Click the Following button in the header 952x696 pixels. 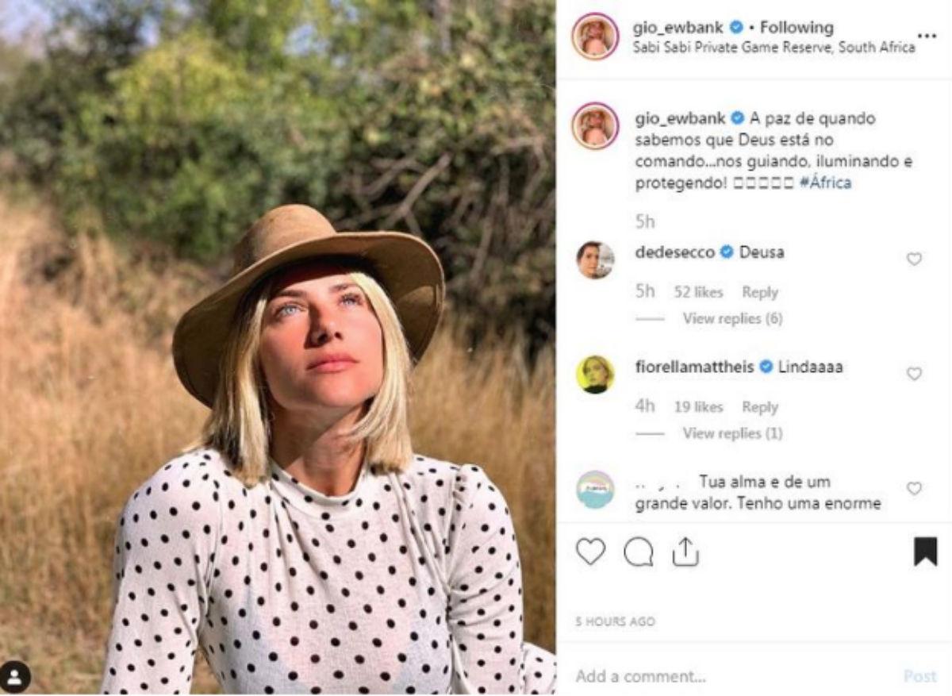click(x=797, y=28)
